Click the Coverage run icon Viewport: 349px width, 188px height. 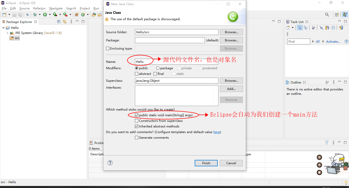coord(55,15)
